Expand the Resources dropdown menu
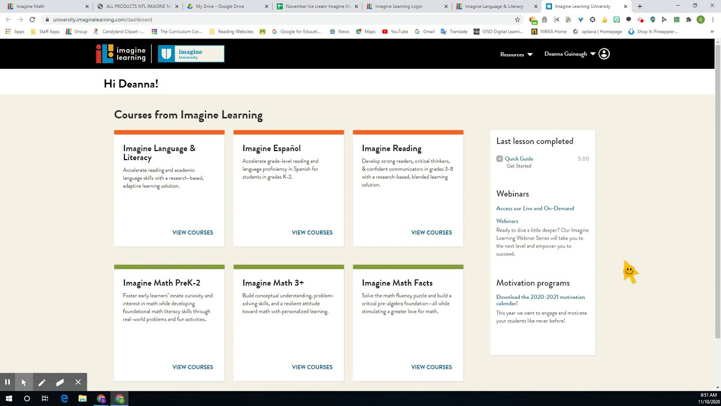Viewport: 721px width, 406px height. 516,55
